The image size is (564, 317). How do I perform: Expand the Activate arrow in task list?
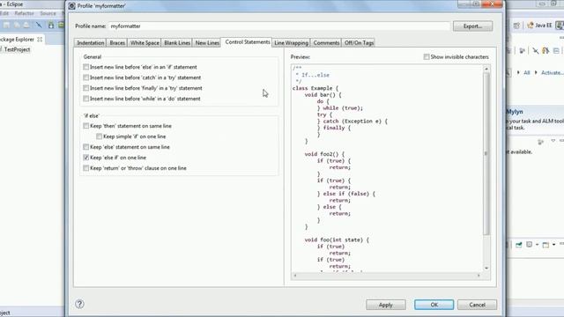pos(536,72)
